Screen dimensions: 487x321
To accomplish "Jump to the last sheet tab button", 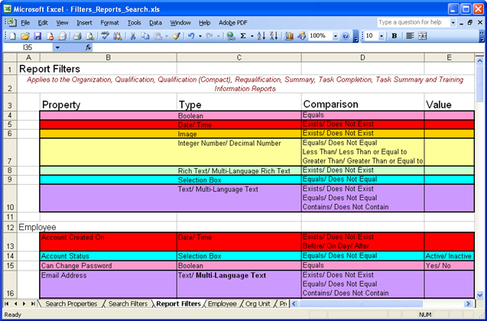I will pyautogui.click(x=33, y=304).
